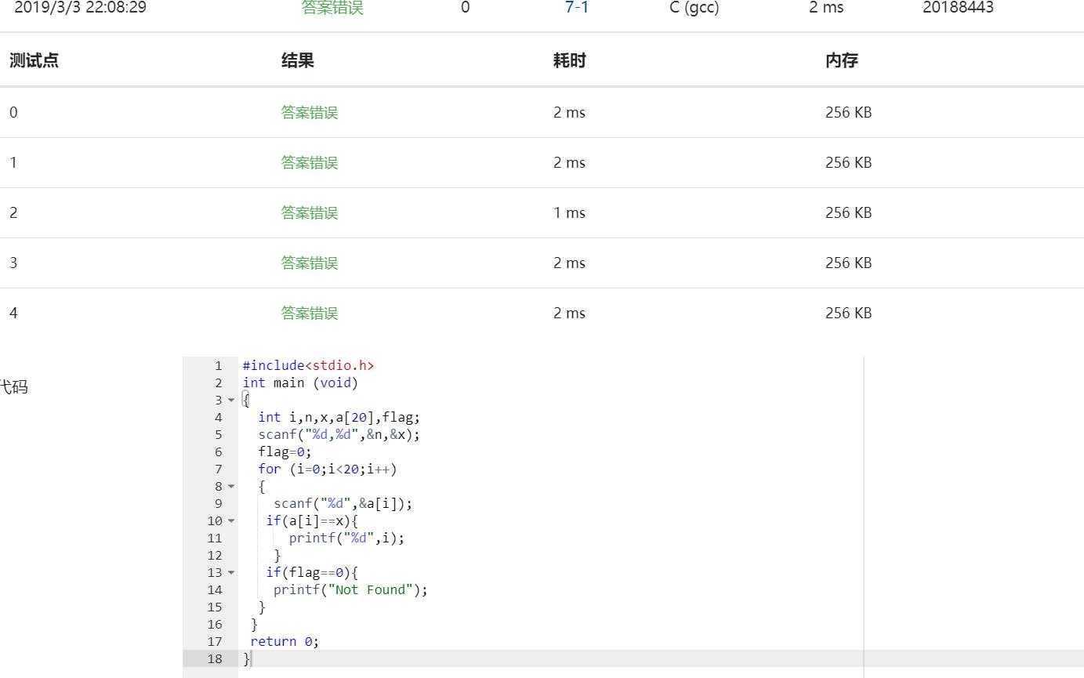The height and width of the screenshot is (678, 1084).
Task: Click user ID 20188443
Action: 958,8
